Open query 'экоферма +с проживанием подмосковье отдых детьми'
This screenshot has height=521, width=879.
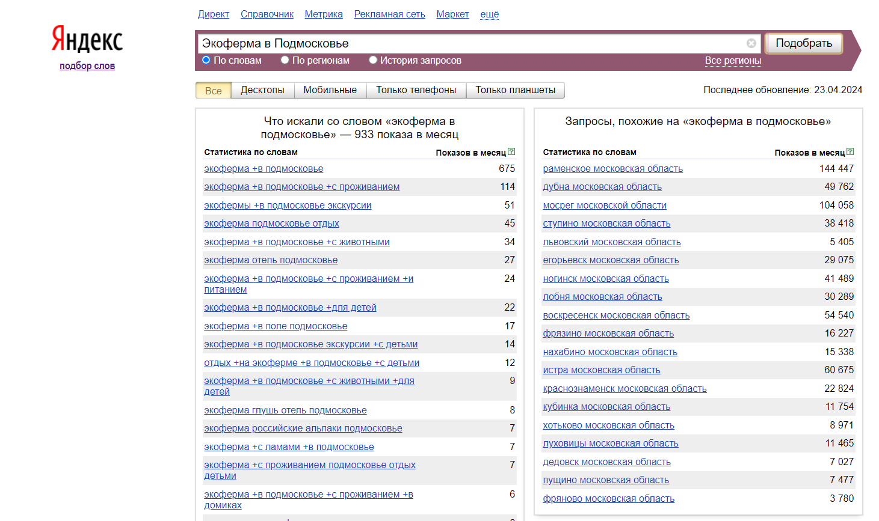point(310,470)
